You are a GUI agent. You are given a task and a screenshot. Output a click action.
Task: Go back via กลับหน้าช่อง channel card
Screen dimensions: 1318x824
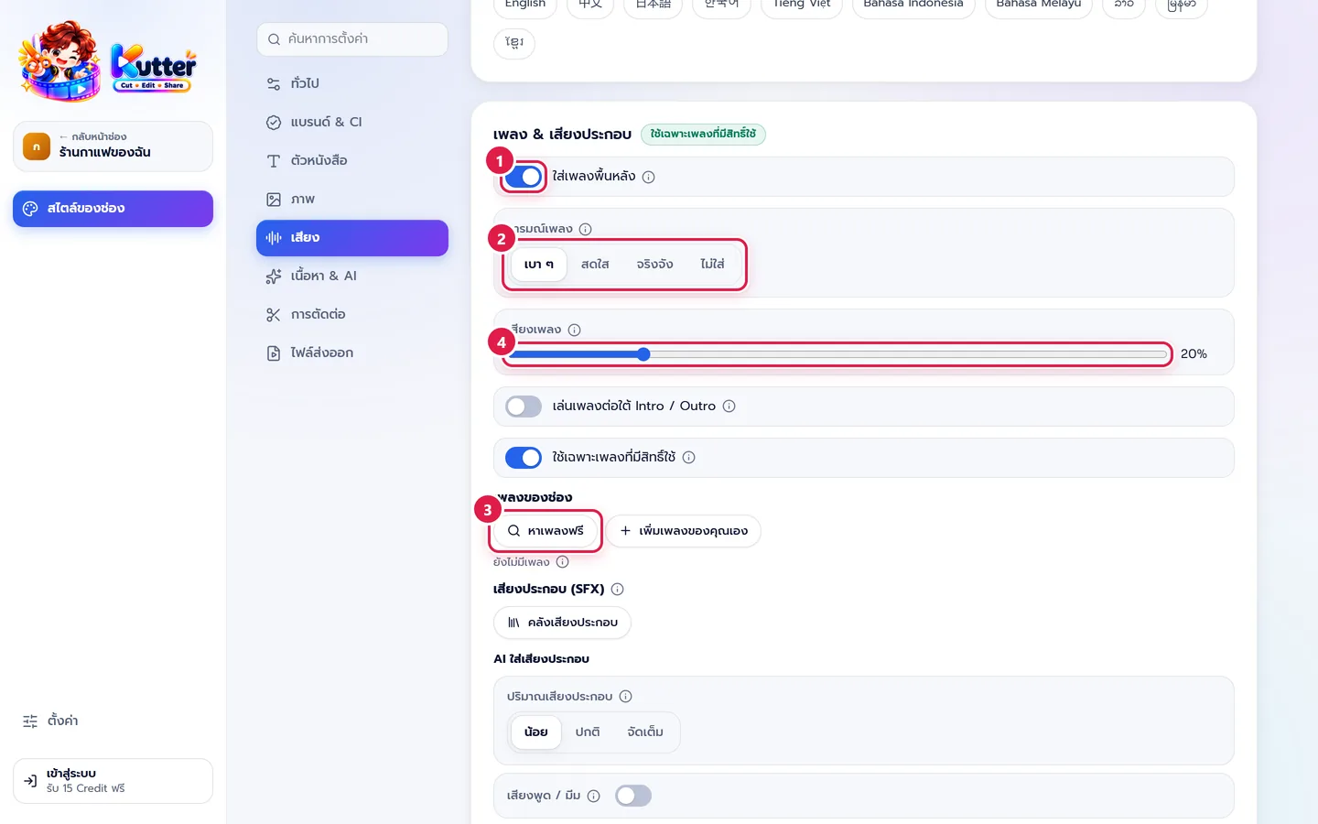[x=113, y=146]
